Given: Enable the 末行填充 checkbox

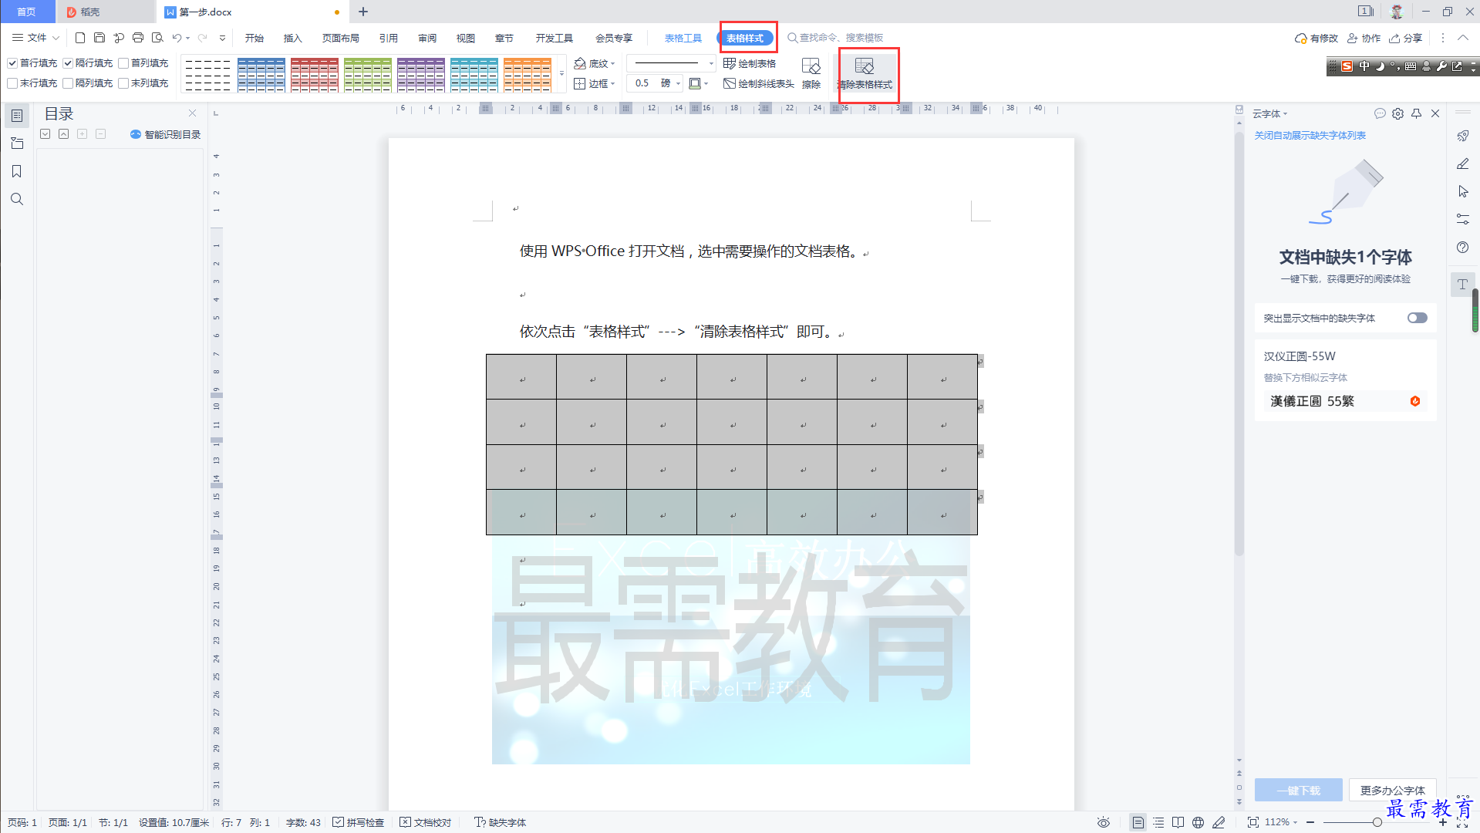Looking at the screenshot, I should 12,83.
